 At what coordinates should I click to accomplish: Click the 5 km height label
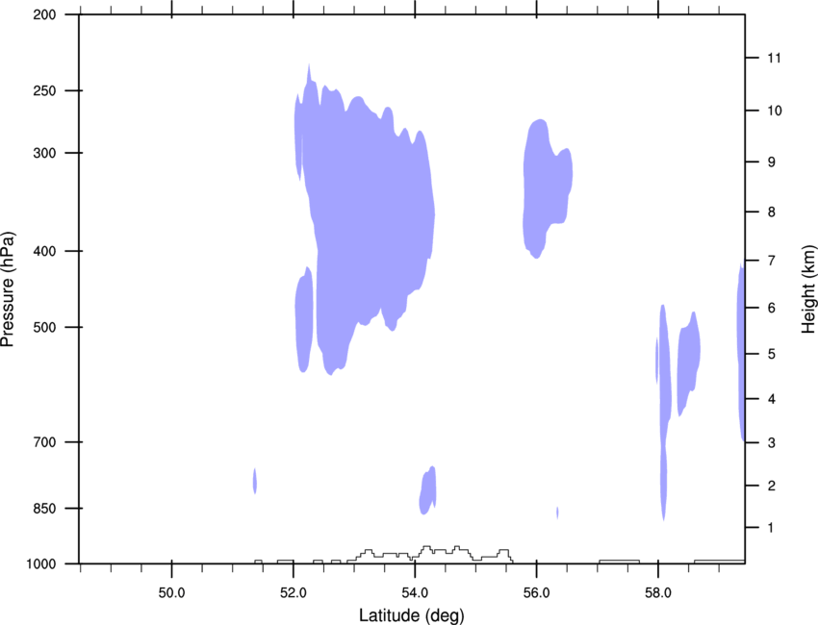coord(772,354)
